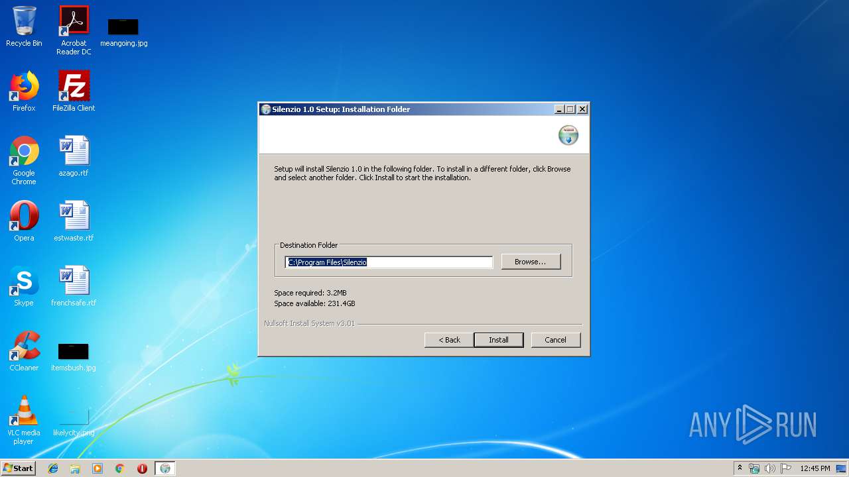
Task: Minimize the Silenzio Setup window
Action: [x=560, y=109]
